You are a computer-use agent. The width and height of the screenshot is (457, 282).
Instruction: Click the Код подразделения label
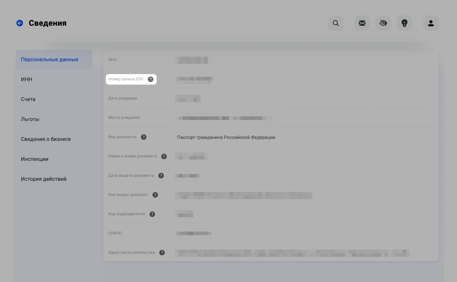pos(127,214)
